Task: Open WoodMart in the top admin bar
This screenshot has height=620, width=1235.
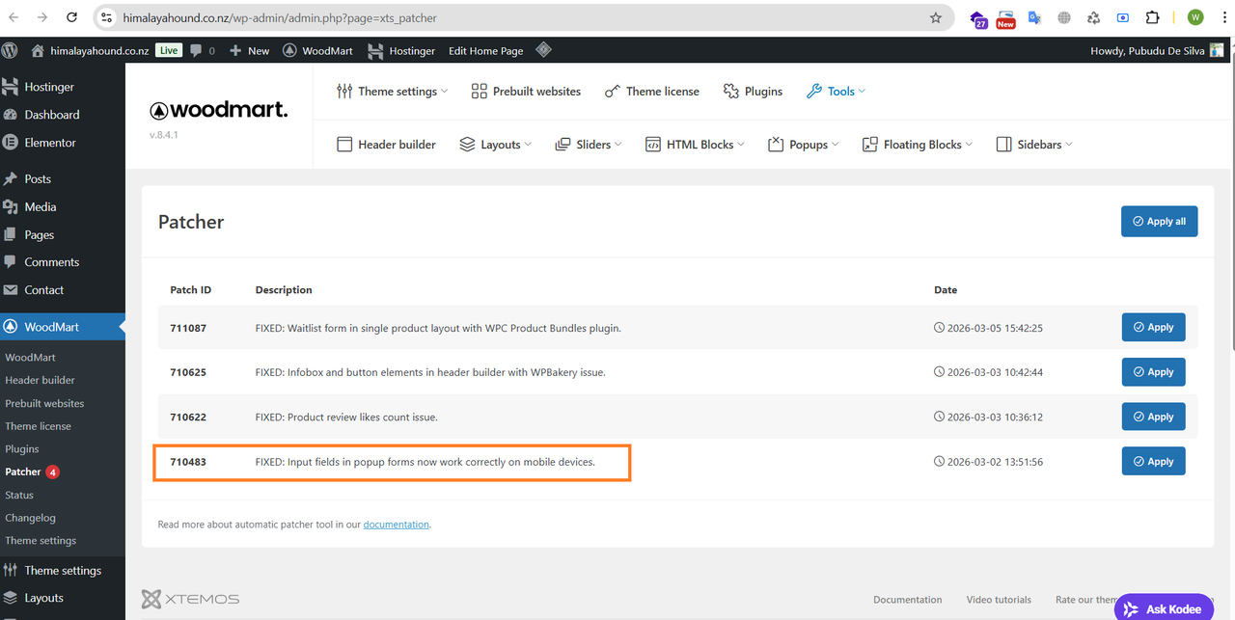Action: click(317, 50)
